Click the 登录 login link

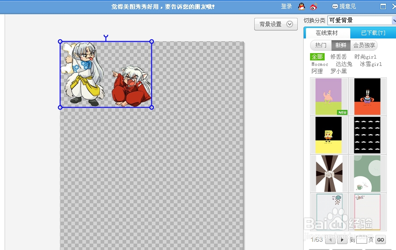[286, 6]
